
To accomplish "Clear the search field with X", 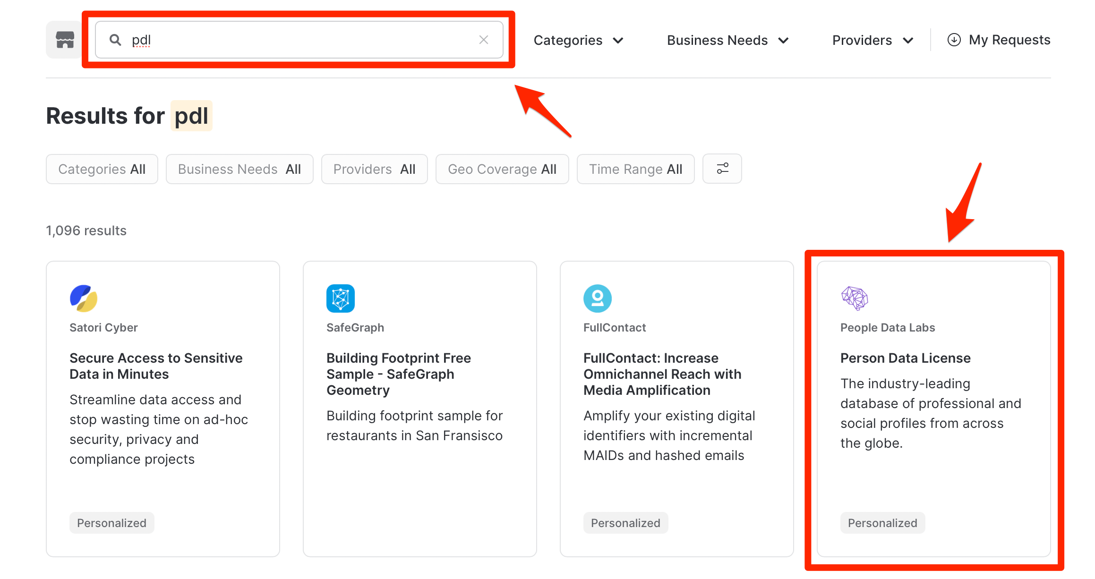I will (483, 40).
